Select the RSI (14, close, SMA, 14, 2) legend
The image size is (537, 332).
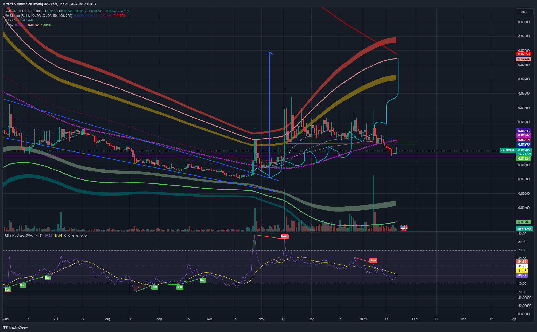click(24, 236)
